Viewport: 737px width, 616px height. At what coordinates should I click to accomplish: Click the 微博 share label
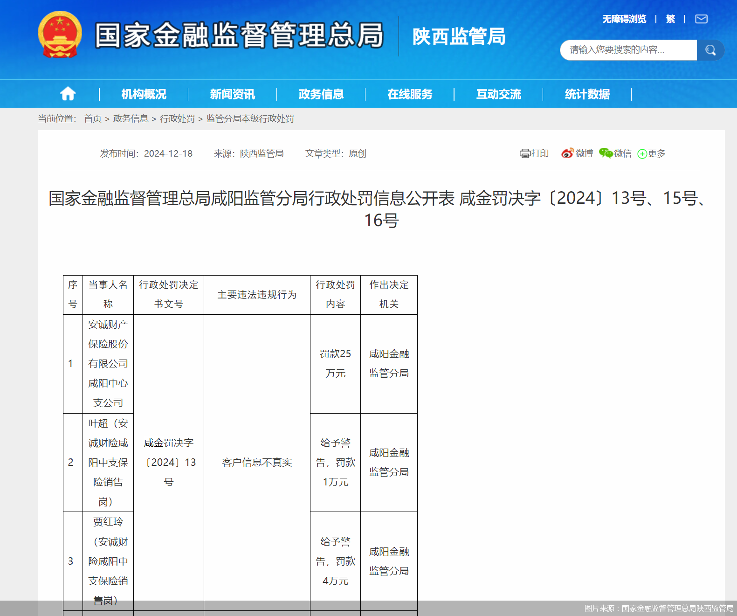click(x=584, y=153)
